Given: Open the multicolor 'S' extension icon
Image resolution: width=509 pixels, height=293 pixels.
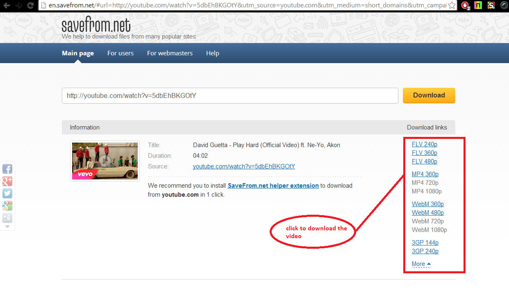Looking at the screenshot, I should pyautogui.click(x=491, y=6).
